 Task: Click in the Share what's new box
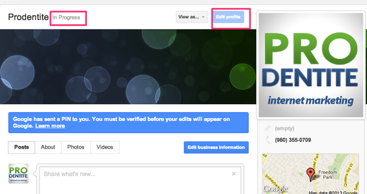(x=140, y=180)
